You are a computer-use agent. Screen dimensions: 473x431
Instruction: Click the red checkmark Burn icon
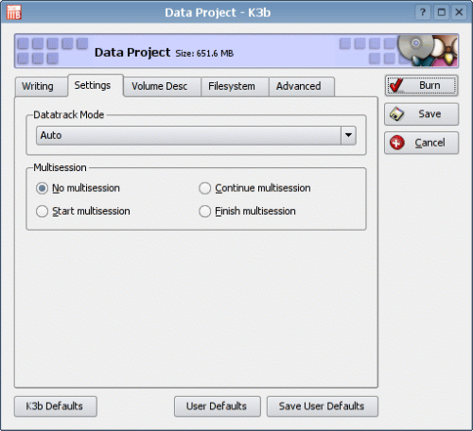pyautogui.click(x=396, y=85)
